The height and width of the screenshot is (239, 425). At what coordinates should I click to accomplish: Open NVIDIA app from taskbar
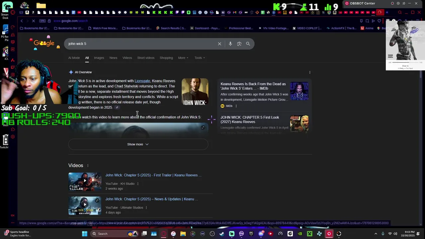tap(300, 234)
